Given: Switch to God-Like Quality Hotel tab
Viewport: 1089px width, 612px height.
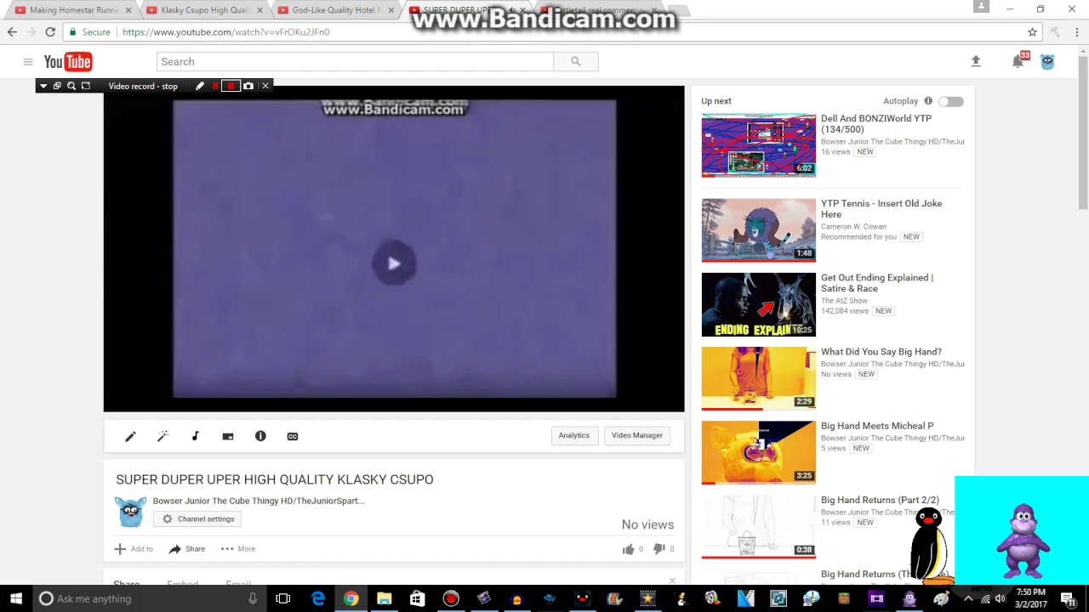Looking at the screenshot, I should pyautogui.click(x=336, y=10).
